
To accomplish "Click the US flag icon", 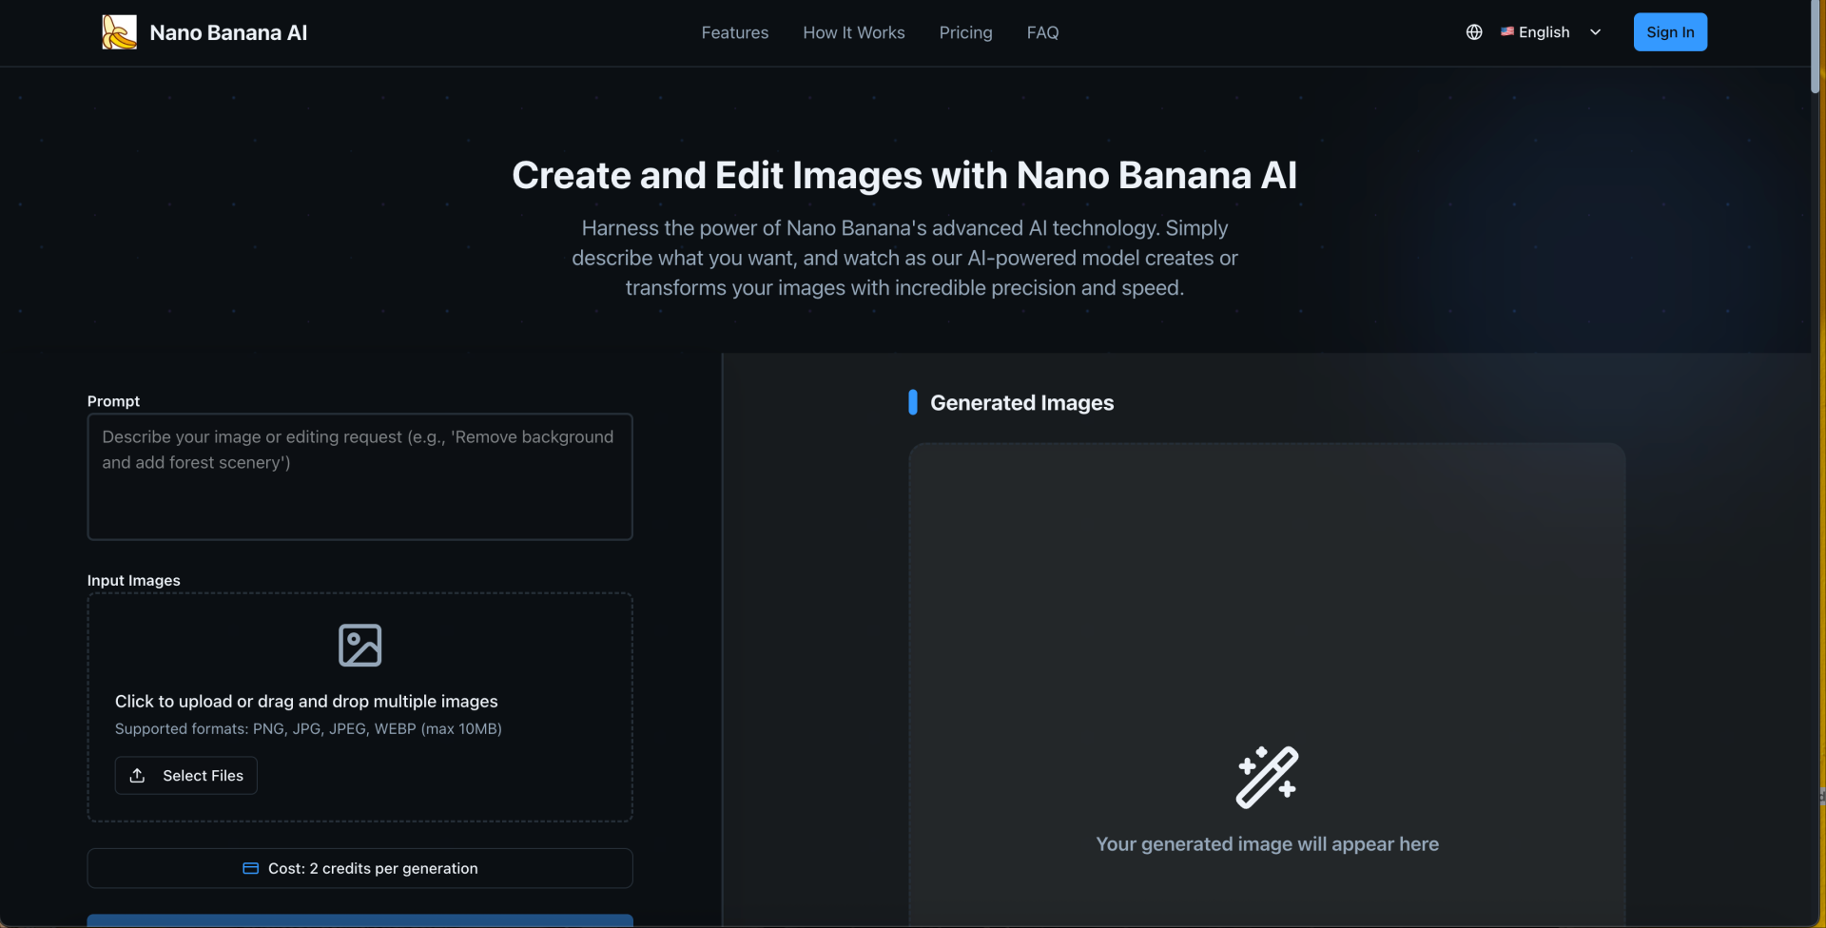I will tap(1507, 31).
